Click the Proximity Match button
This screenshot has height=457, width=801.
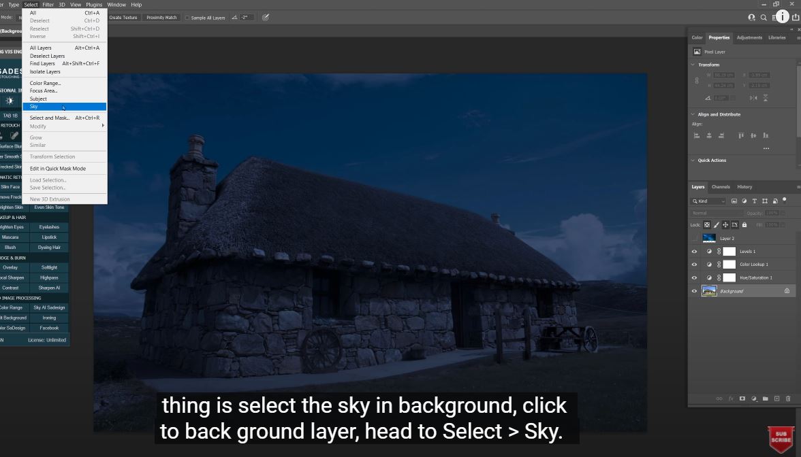161,18
